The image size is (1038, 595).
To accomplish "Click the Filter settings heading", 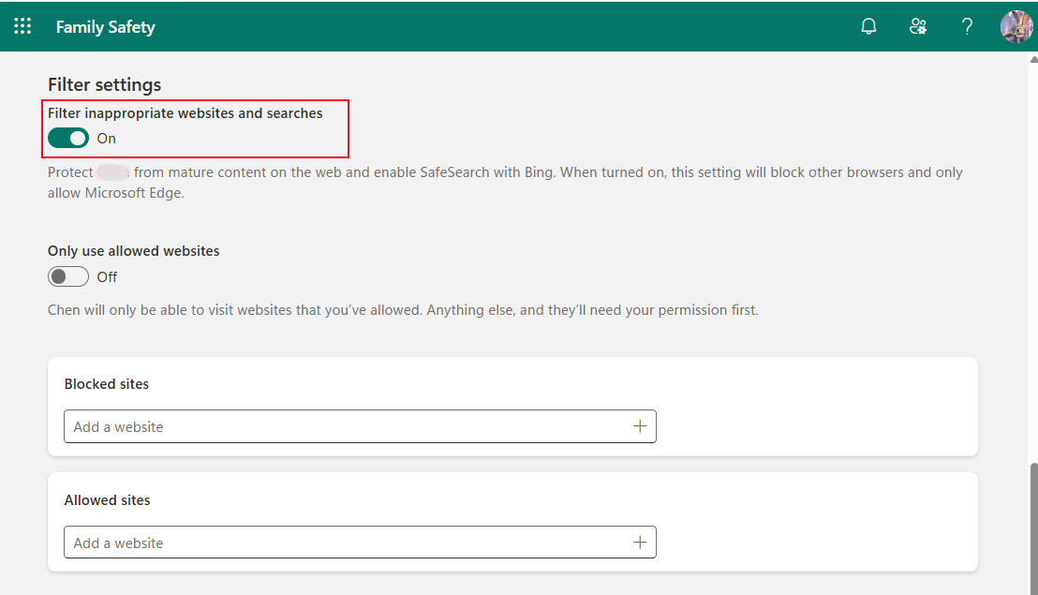I will (x=104, y=84).
